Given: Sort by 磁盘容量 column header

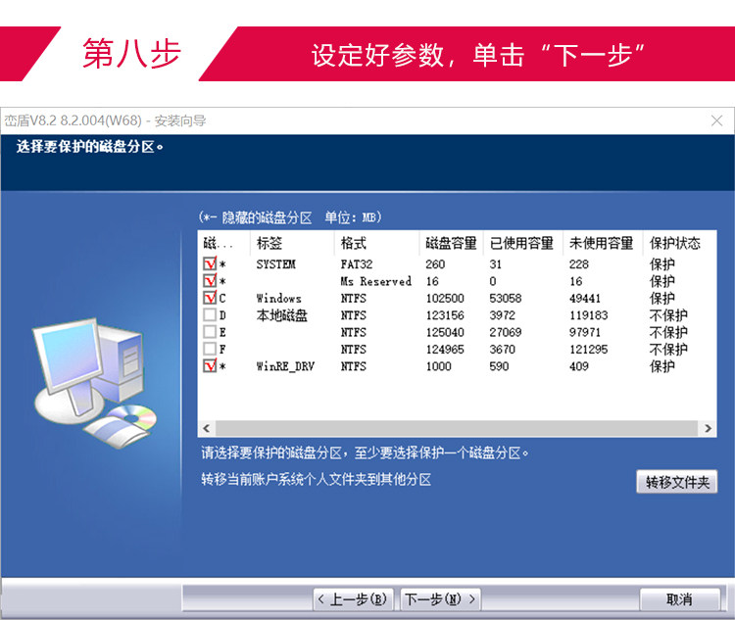Looking at the screenshot, I should 452,243.
